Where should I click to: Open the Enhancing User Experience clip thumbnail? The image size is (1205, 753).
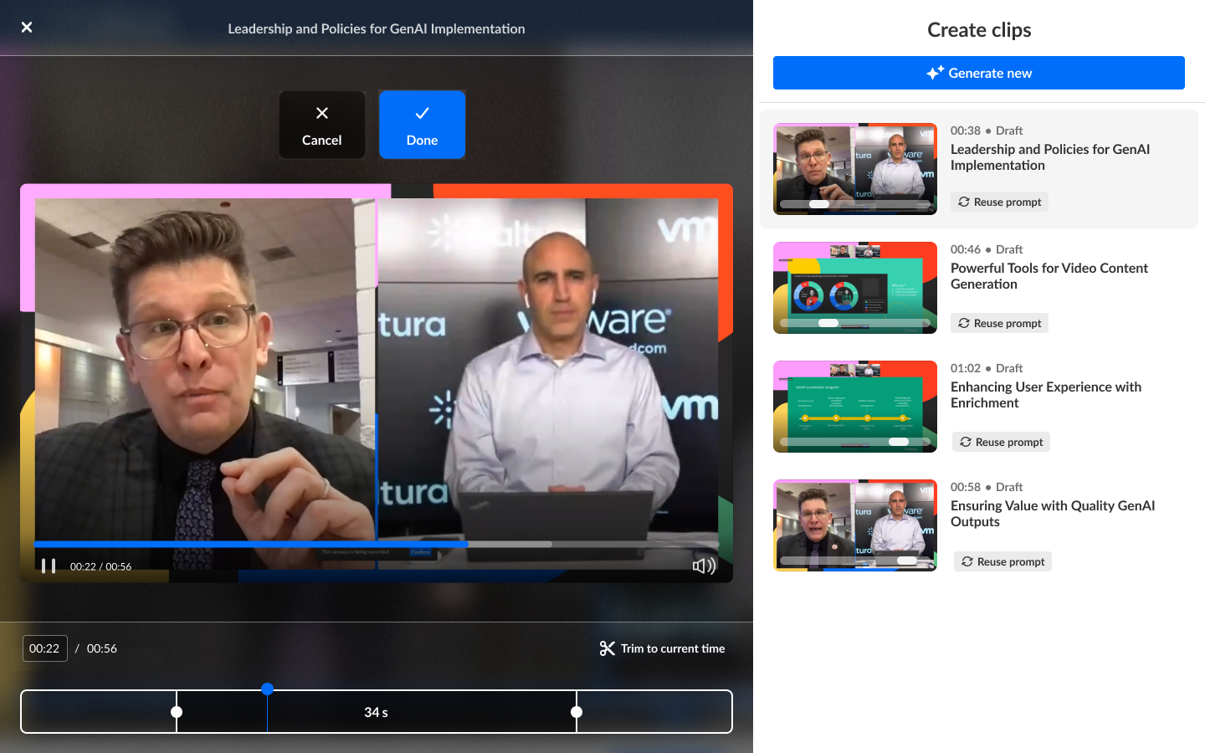pyautogui.click(x=855, y=407)
